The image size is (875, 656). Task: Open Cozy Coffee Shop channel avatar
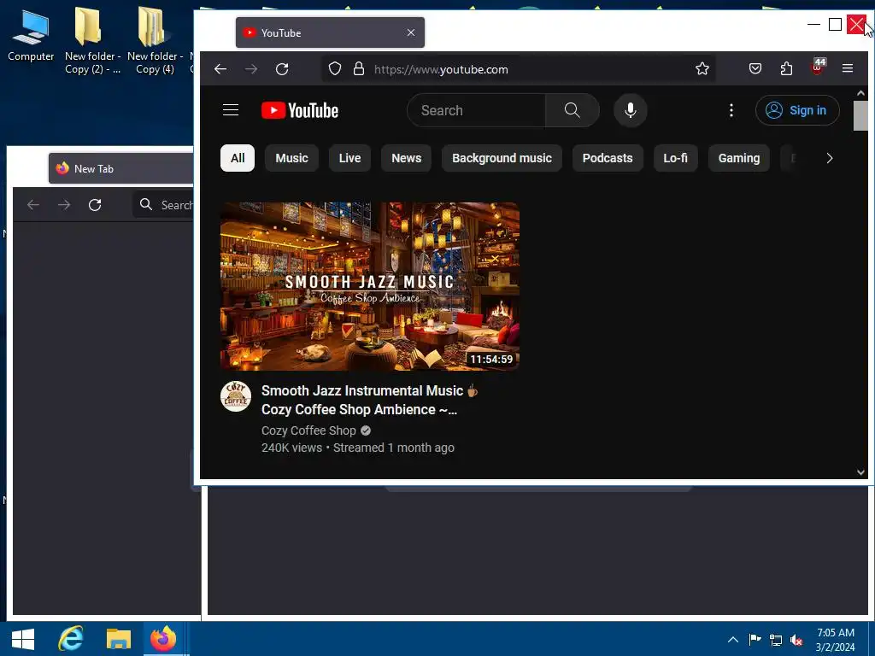click(236, 396)
